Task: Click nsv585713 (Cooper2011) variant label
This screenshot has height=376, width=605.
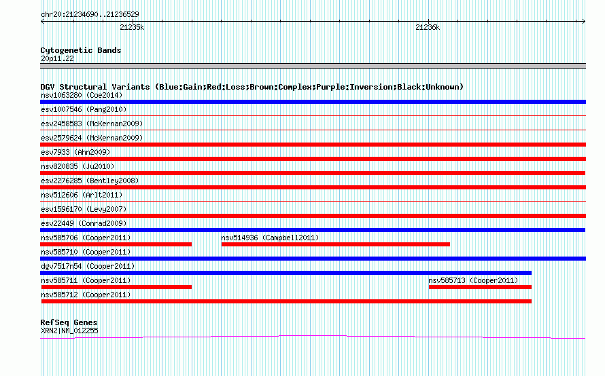Action: pyautogui.click(x=473, y=280)
